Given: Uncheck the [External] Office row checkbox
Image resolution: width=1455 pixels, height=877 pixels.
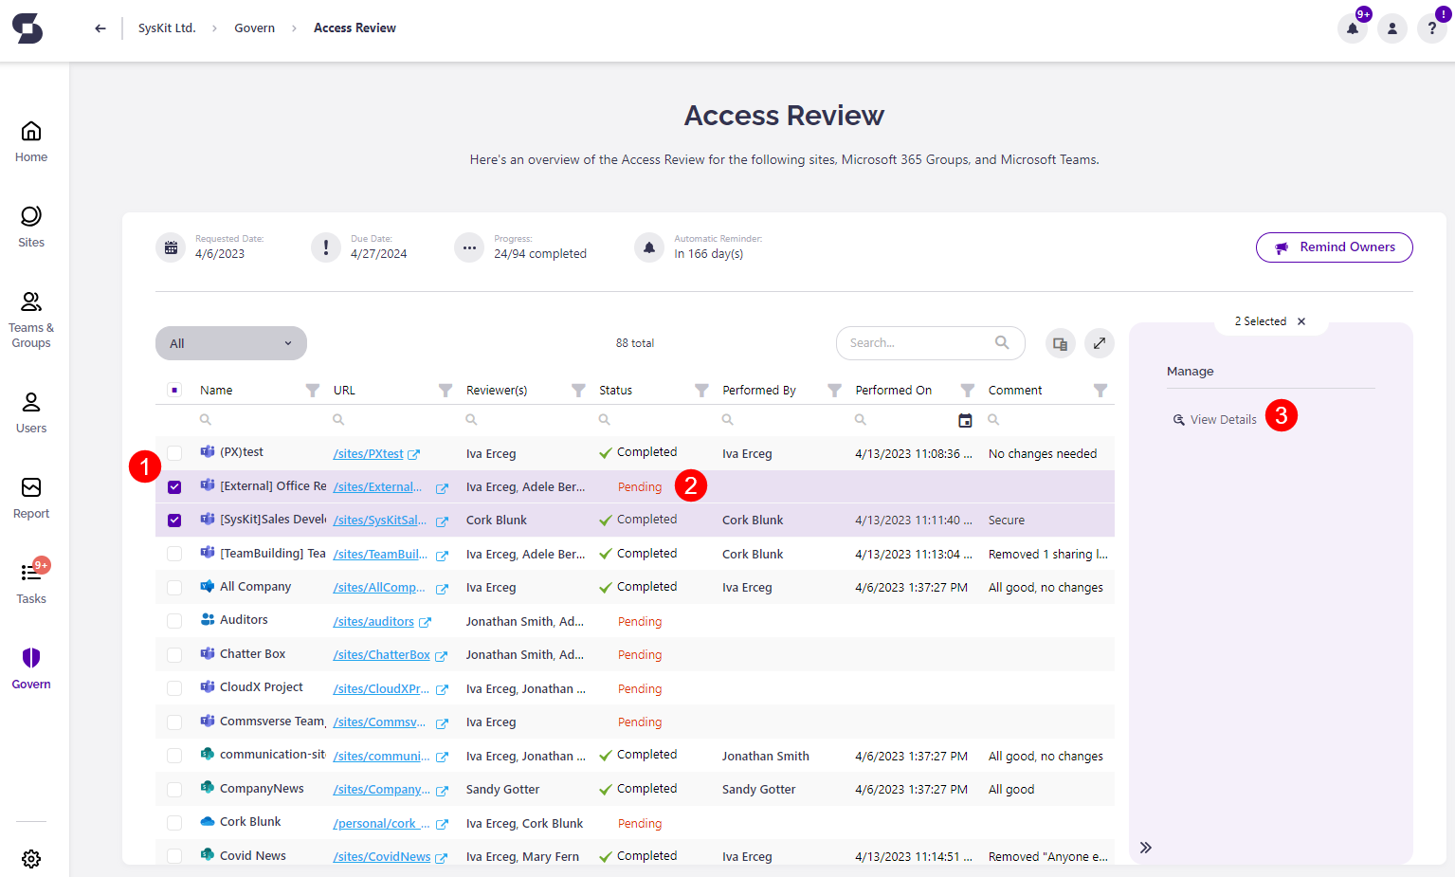Looking at the screenshot, I should 174,486.
